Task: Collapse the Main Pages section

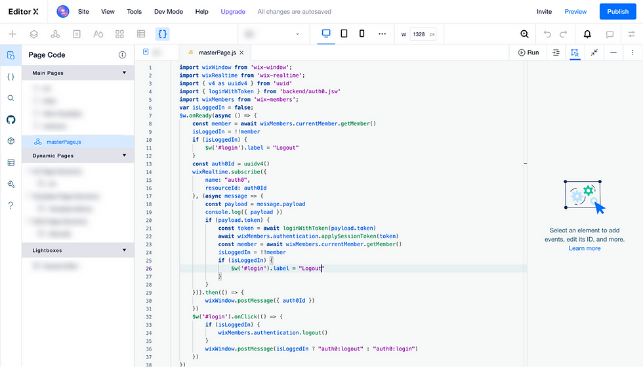Action: [x=124, y=73]
